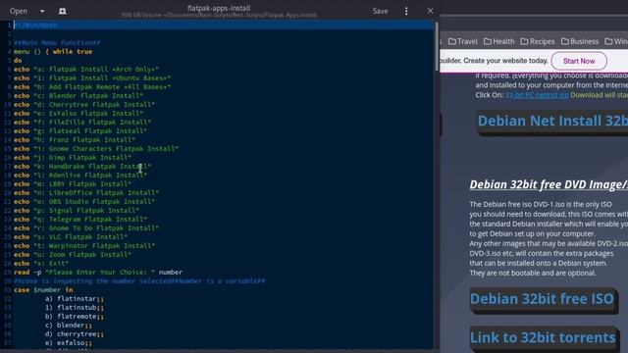Click the 'x: Exit' echo line

pyautogui.click(x=41, y=264)
